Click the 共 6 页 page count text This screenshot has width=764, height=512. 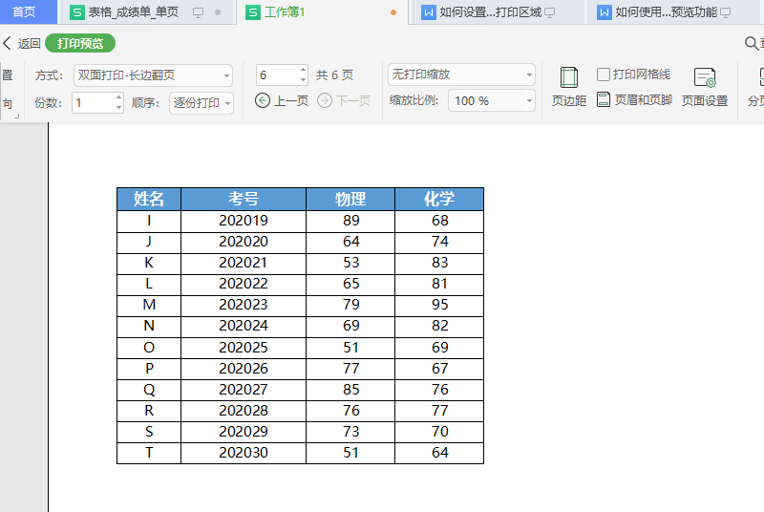click(x=334, y=75)
